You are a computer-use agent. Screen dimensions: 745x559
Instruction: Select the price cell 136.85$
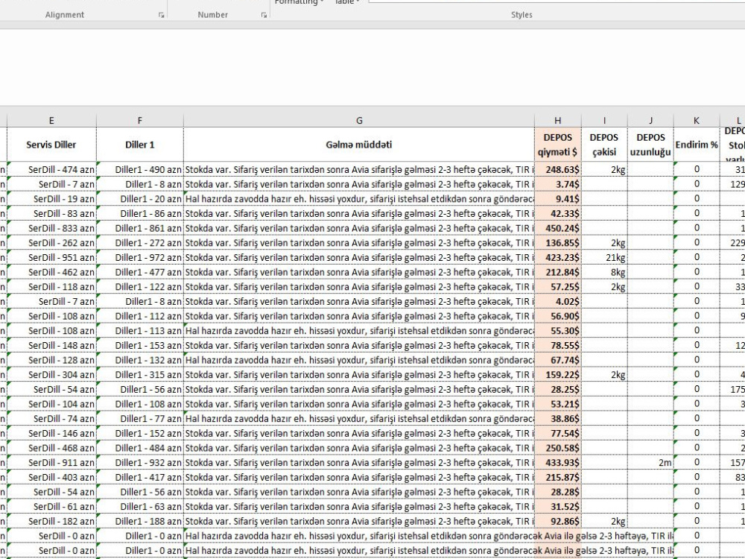pyautogui.click(x=558, y=243)
